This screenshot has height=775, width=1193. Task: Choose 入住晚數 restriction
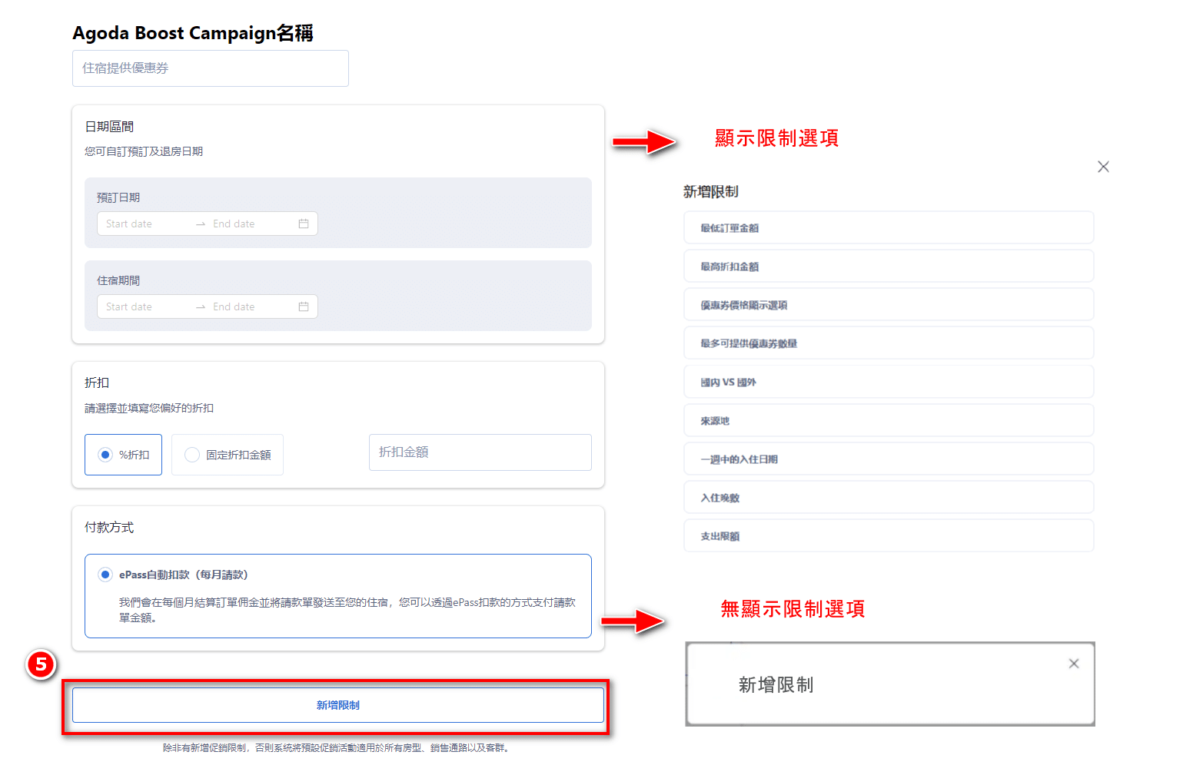[x=889, y=498]
